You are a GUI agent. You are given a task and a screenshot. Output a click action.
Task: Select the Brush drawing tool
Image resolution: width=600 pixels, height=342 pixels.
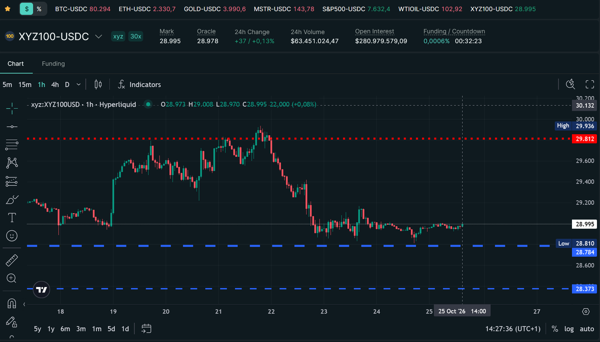tap(12, 199)
